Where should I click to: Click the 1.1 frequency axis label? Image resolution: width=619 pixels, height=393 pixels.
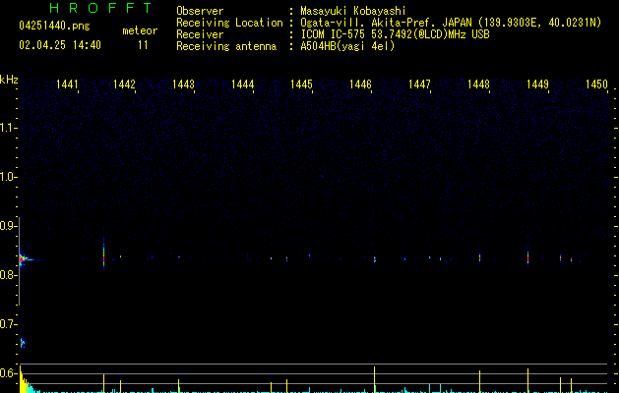(8, 128)
